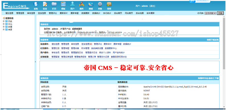
Task: Open 查看目录权限状态 link
Action: click(119, 57)
